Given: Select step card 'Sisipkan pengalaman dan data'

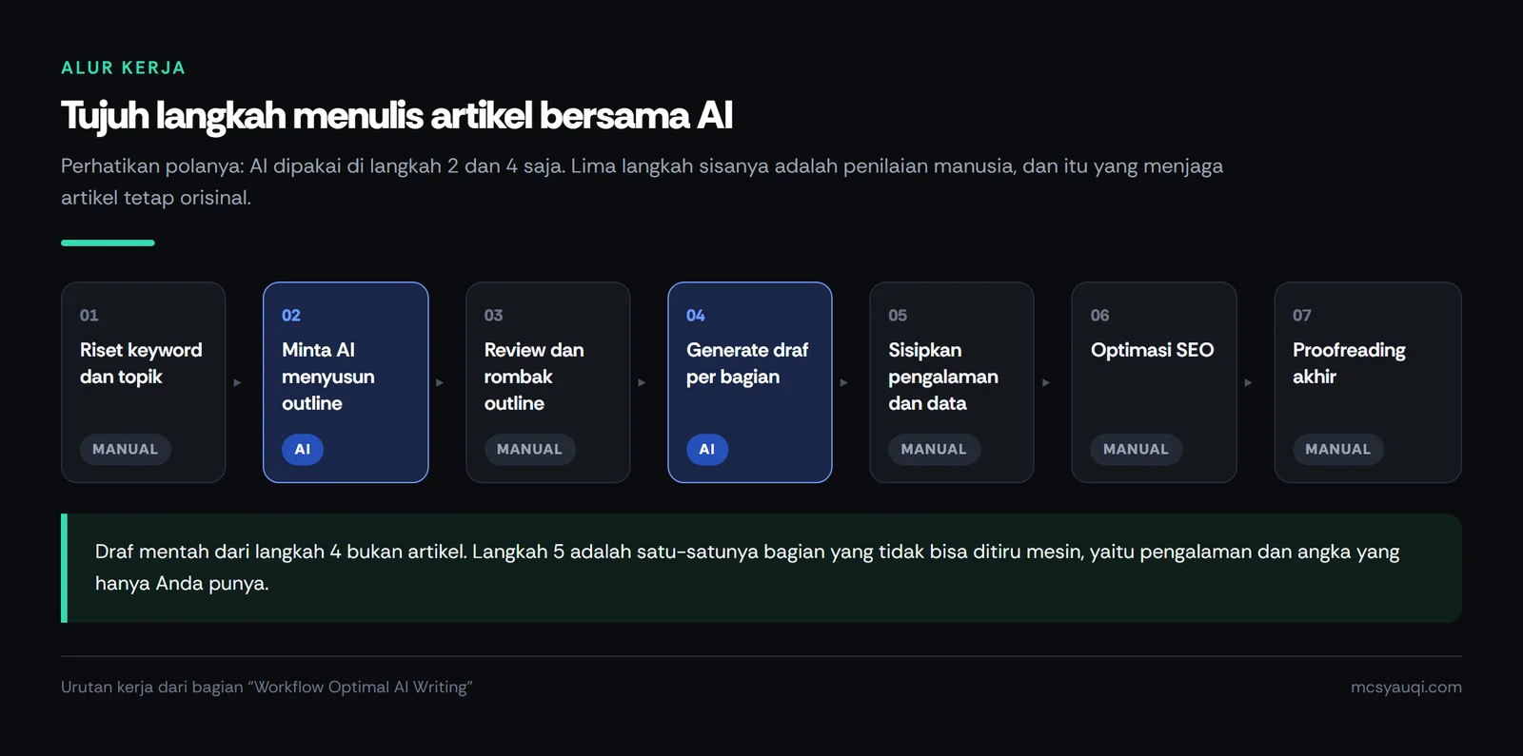Looking at the screenshot, I should [952, 382].
